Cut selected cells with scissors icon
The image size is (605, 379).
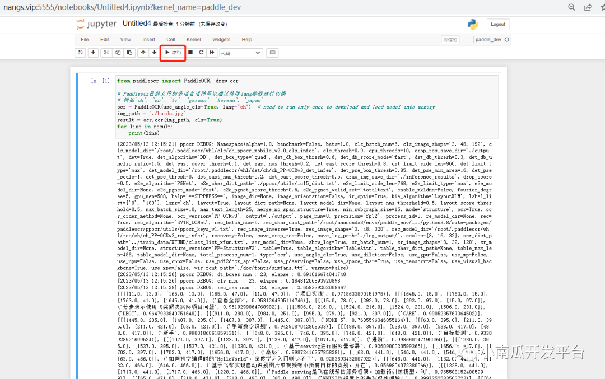pyautogui.click(x=106, y=53)
